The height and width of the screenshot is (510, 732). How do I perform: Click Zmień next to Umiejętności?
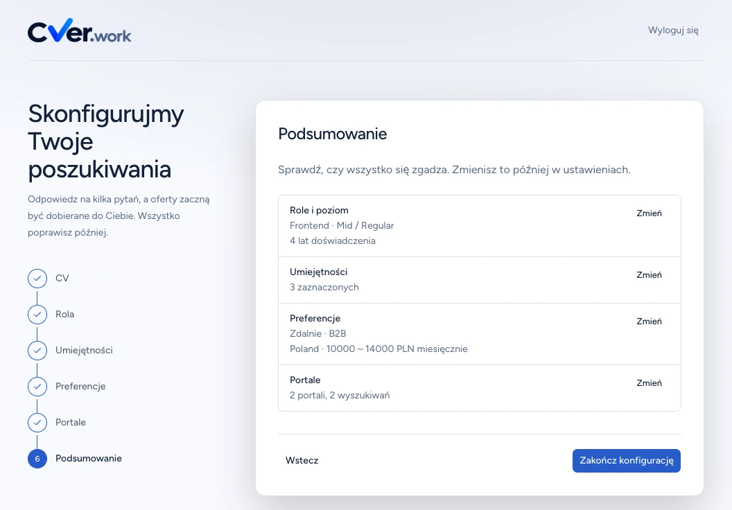coord(649,275)
